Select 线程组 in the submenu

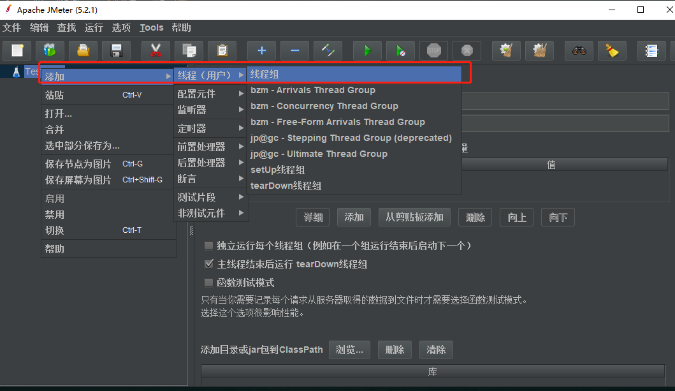354,74
